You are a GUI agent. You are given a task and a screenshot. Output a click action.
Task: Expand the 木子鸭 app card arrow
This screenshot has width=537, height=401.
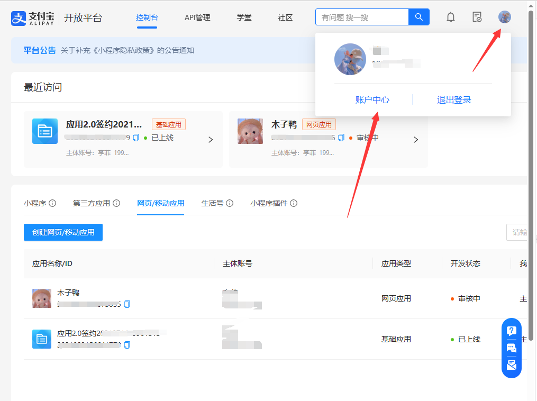pyautogui.click(x=416, y=139)
